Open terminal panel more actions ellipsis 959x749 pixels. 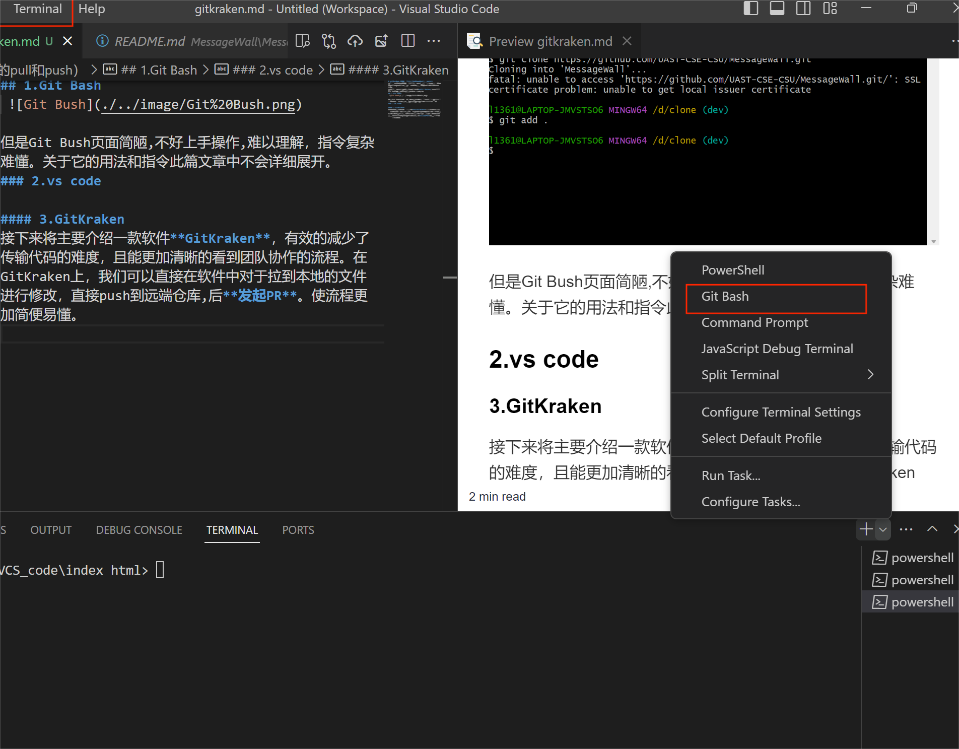[906, 529]
